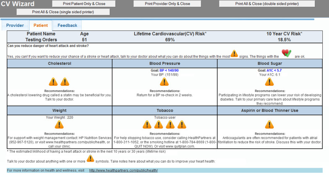Open the healthpartners.com public health link

pyautogui.click(x=123, y=170)
